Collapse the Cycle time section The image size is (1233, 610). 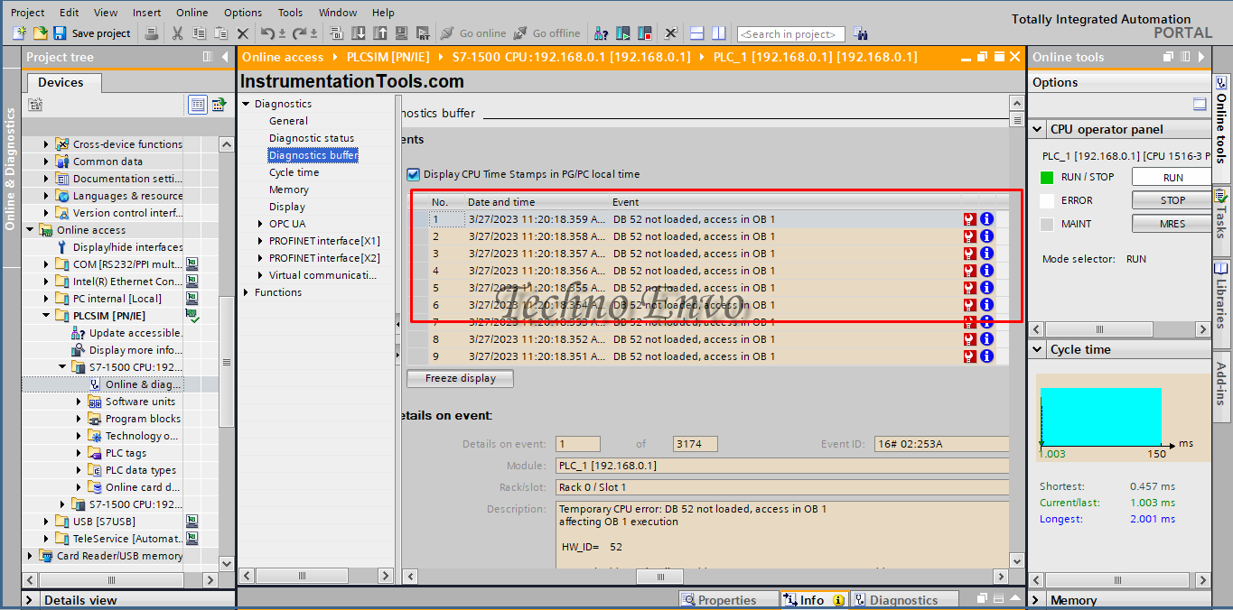point(1038,349)
